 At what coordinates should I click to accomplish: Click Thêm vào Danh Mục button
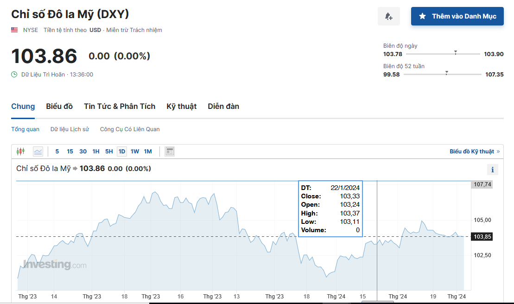(457, 16)
